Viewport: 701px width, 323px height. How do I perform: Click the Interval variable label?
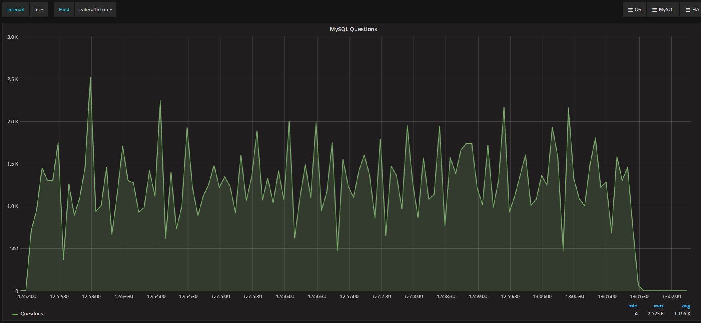[x=16, y=10]
